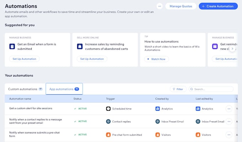242x142 pixels.
Task: Click the Scheduled time clock icon
Action: (108, 109)
